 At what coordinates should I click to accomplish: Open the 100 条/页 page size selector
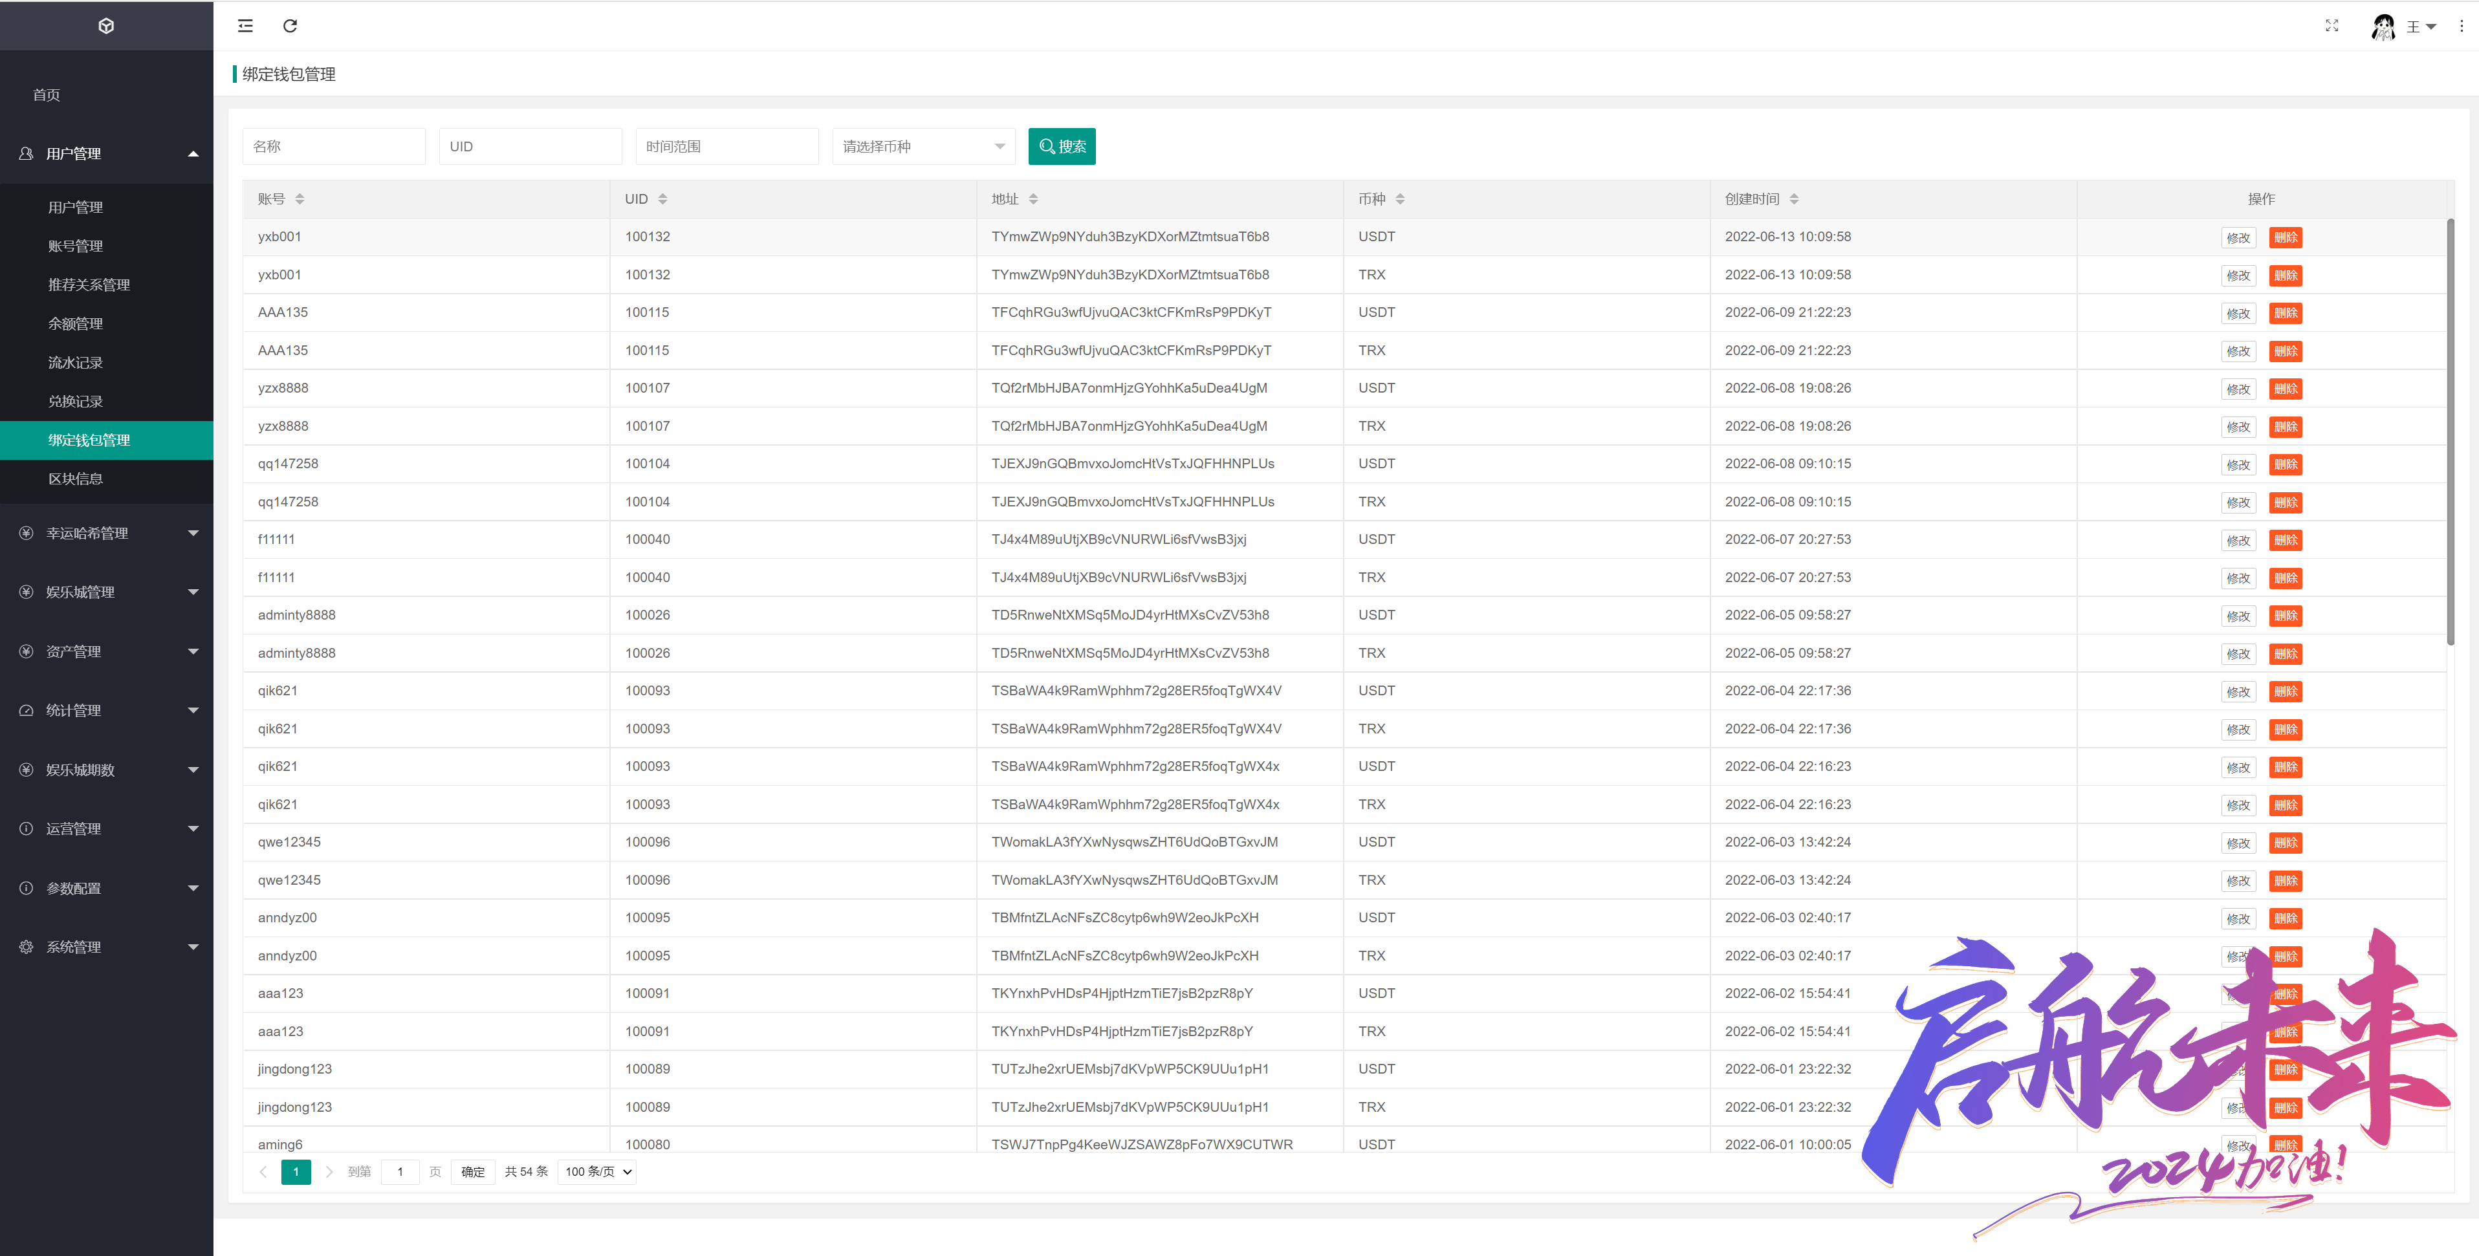pos(598,1171)
